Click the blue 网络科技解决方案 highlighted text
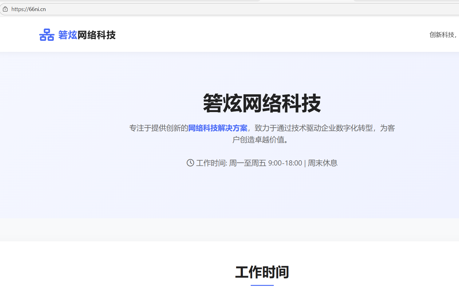Image resolution: width=459 pixels, height=292 pixels. click(218, 128)
